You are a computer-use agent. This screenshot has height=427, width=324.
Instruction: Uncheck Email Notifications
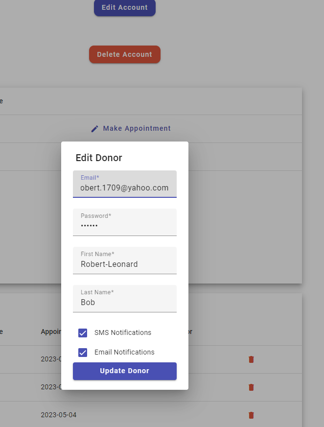83,352
